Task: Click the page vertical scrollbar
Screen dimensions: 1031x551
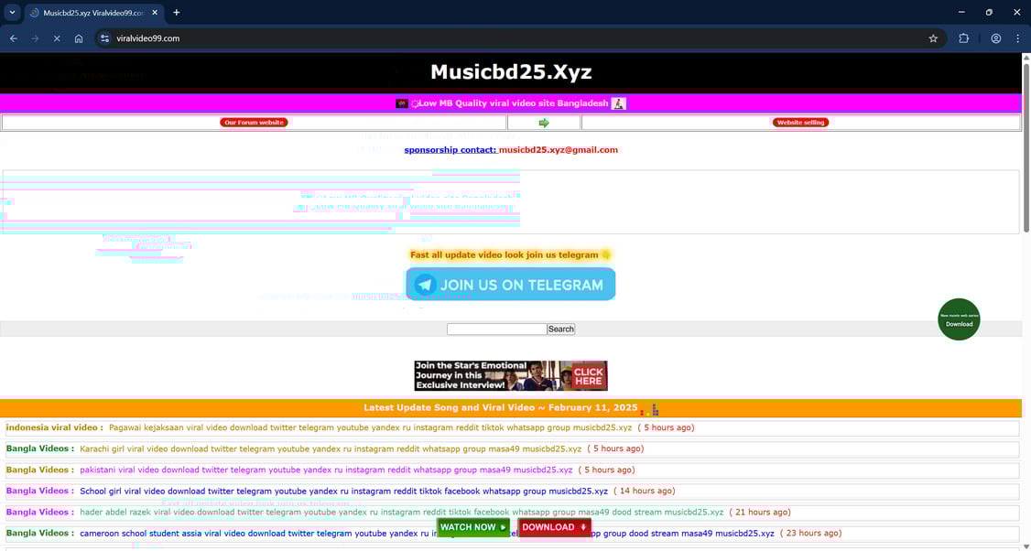Action: pos(1026,148)
